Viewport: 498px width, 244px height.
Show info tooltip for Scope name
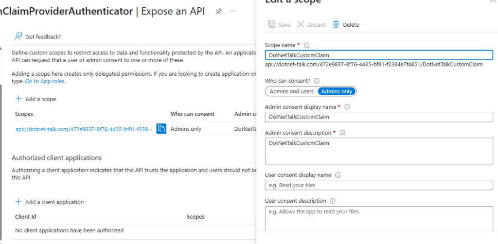click(307, 45)
